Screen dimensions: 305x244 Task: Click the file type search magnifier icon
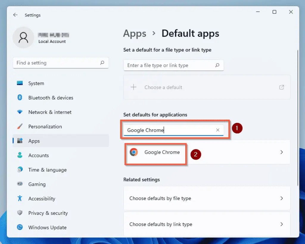point(217,65)
